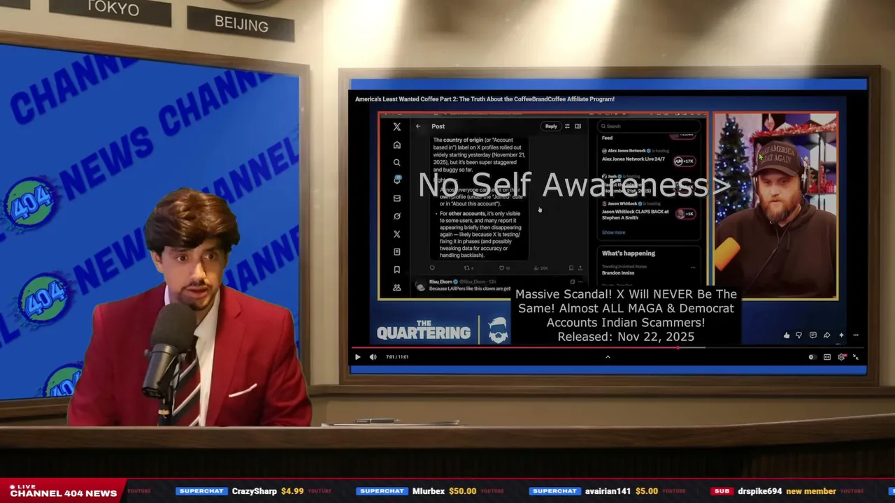Click the 7:01 / 11:01 video timestamp
This screenshot has height=503, width=895.
(397, 357)
